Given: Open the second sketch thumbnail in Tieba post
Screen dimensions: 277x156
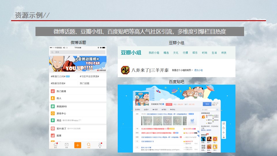Looking at the screenshot, I should pos(158,121).
